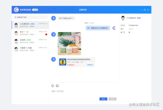The width and height of the screenshot is (163, 110).
Task: Click the blue 发送 send button
Action: [103, 99]
